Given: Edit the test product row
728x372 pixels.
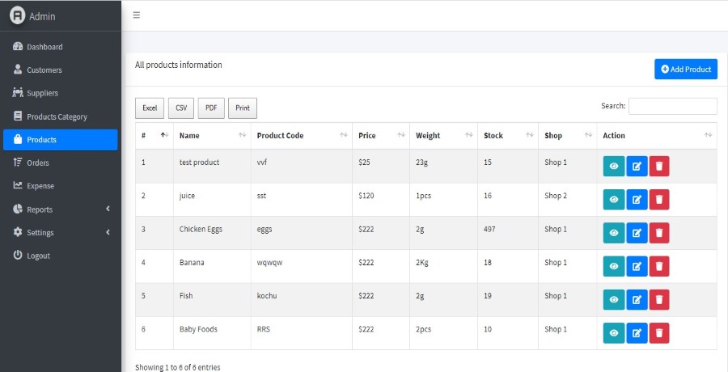Looking at the screenshot, I should click(x=637, y=167).
